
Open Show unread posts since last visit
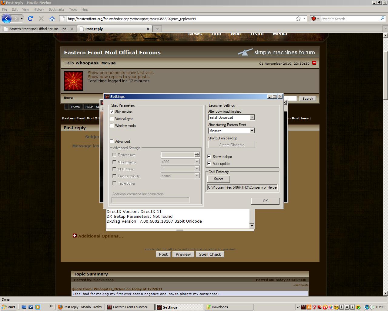pyautogui.click(x=121, y=73)
